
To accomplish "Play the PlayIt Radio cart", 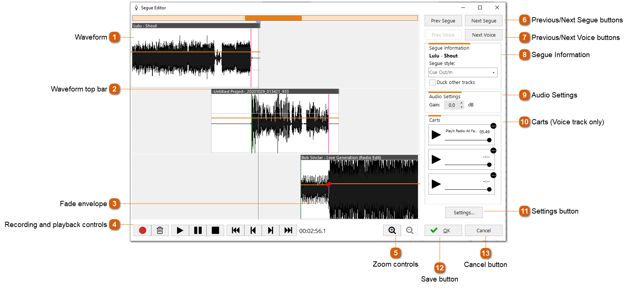I will tap(436, 135).
